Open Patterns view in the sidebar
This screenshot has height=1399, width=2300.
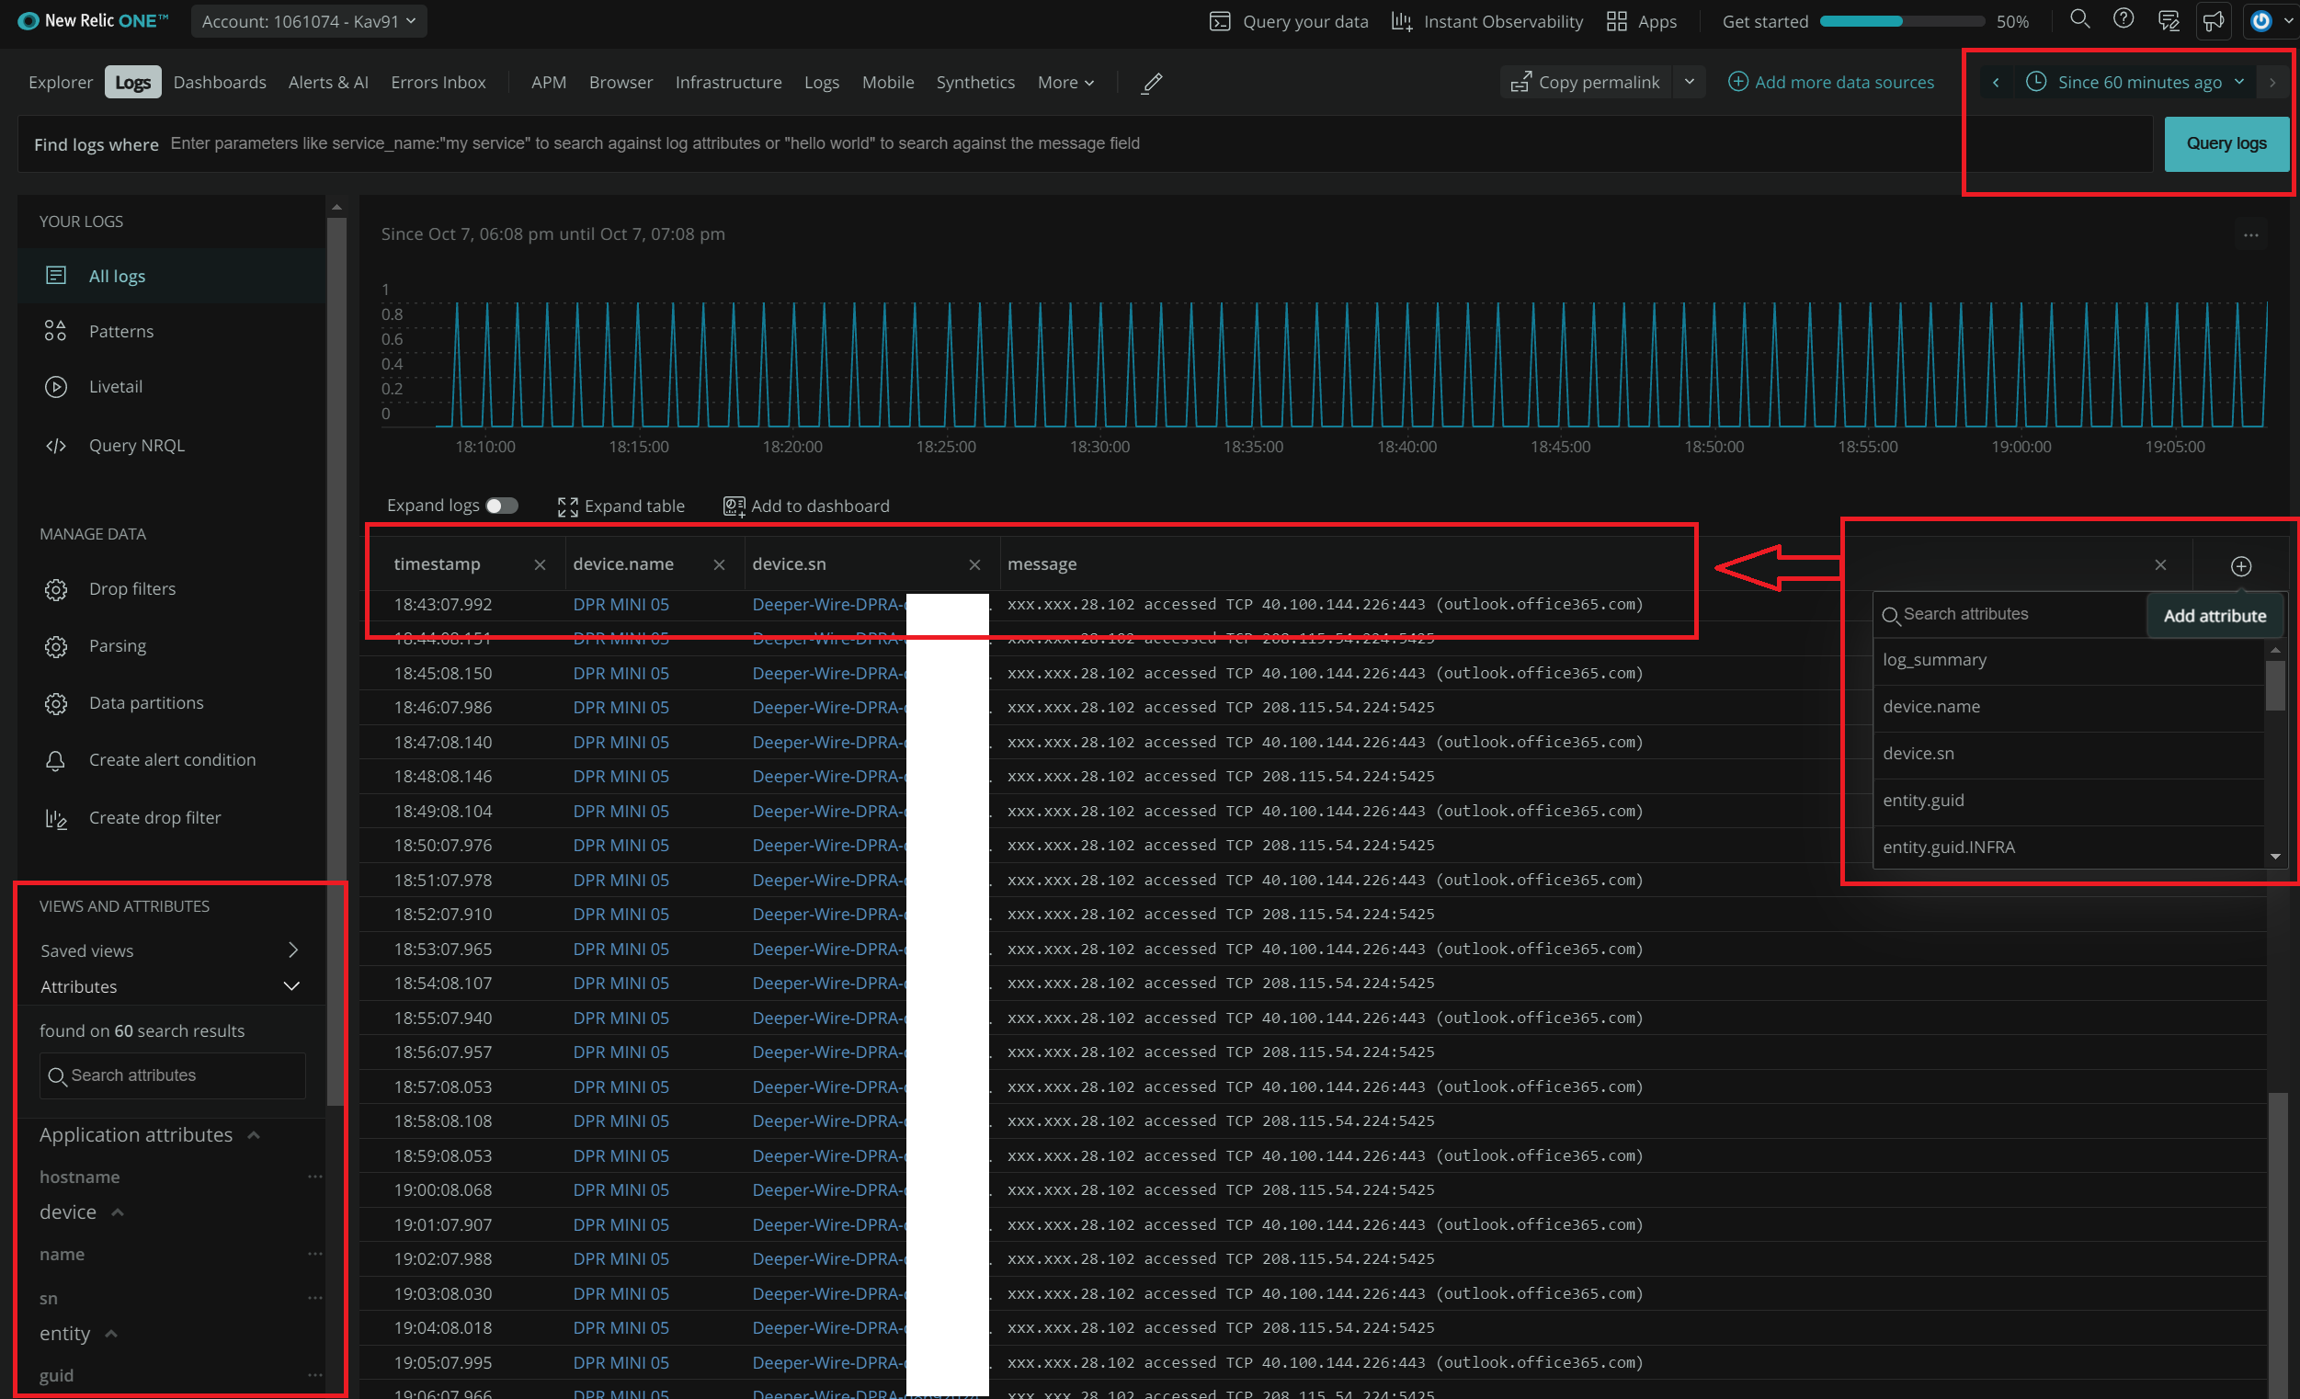[120, 331]
